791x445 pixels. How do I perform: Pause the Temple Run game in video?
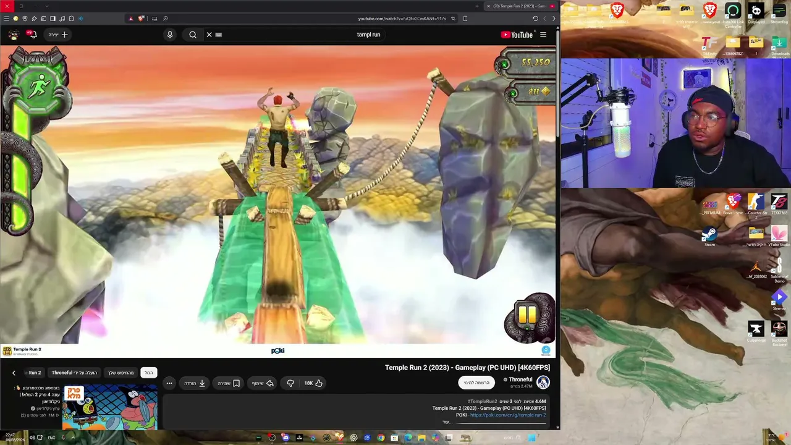tap(528, 316)
